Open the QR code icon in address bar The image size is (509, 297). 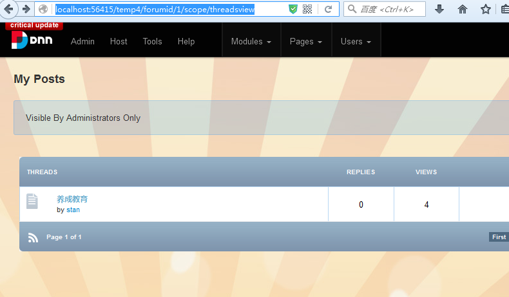[307, 9]
